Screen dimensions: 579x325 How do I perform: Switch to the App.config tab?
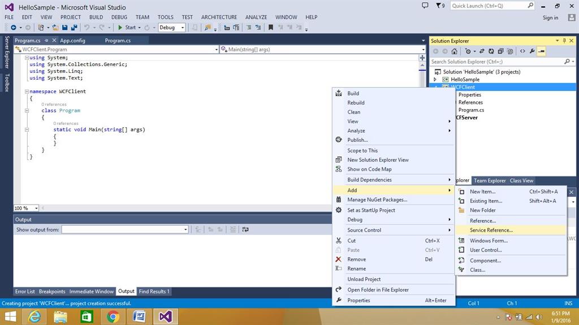73,40
